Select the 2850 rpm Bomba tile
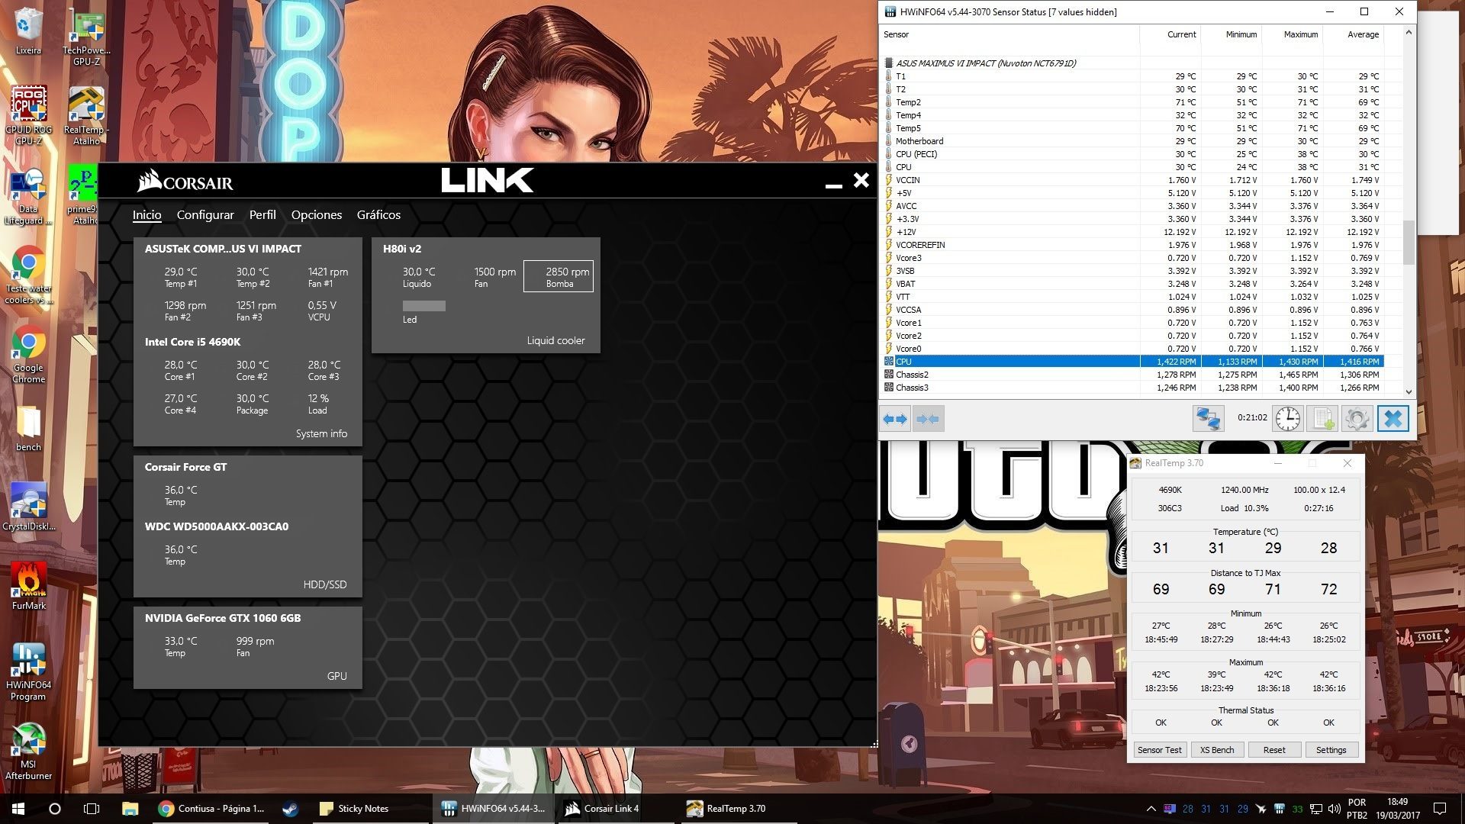The width and height of the screenshot is (1465, 824). 559,277
